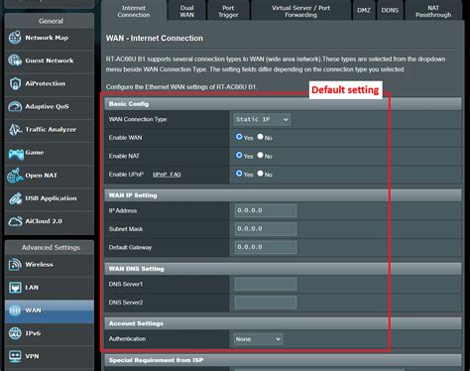Click the AiCloud 2.0 cloud icon

(15, 221)
